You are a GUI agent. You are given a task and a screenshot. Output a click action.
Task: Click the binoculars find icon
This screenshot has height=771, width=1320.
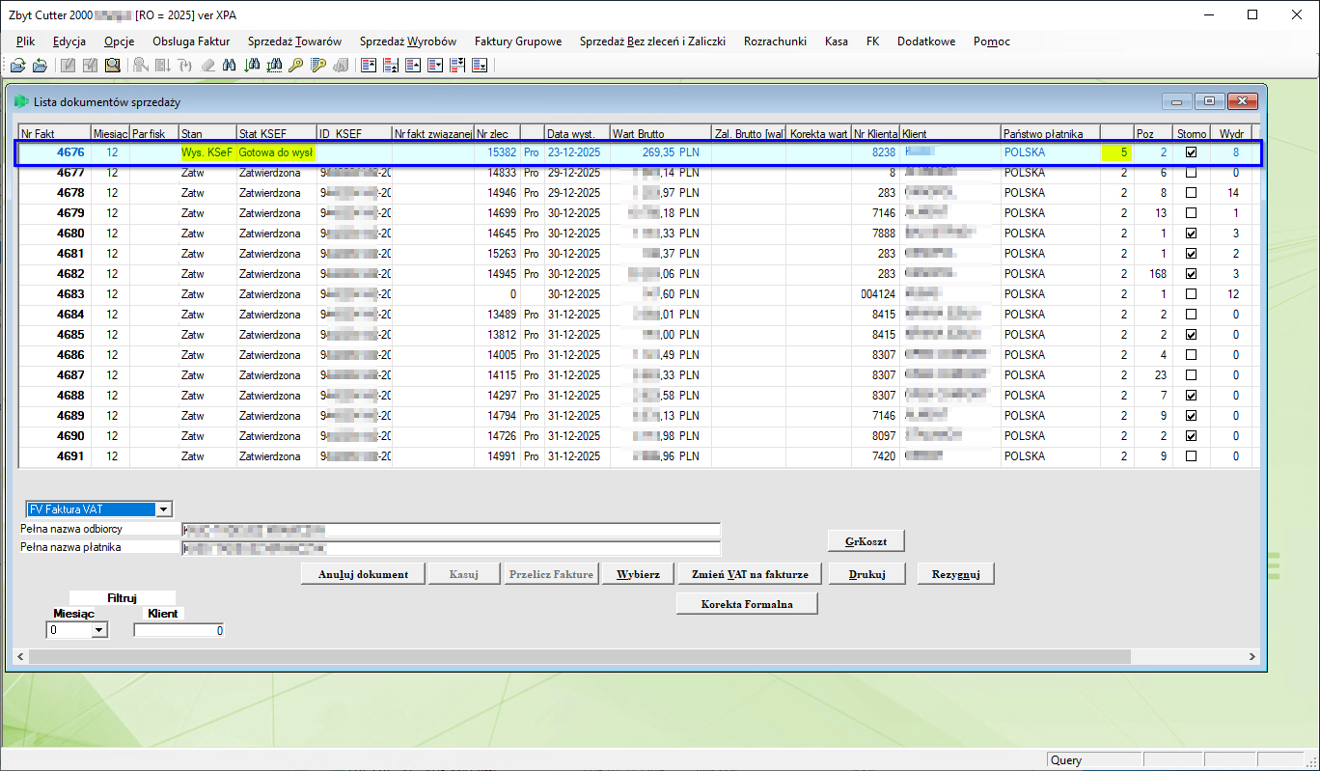(x=229, y=66)
